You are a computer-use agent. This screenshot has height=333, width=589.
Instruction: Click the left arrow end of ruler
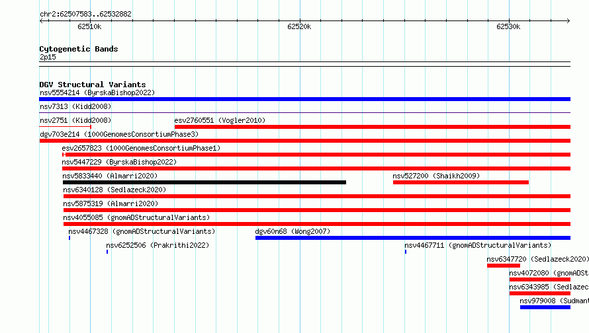point(41,21)
